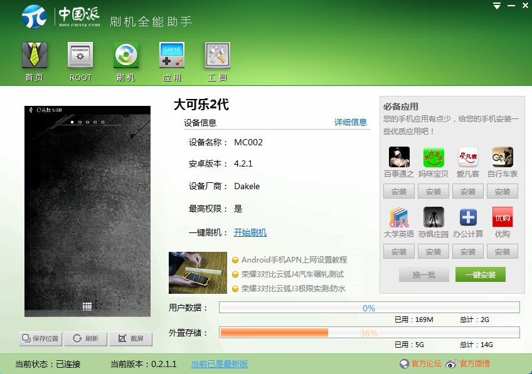Click the 恐惧庄园 app icon
This screenshot has width=532, height=374.
point(434,217)
